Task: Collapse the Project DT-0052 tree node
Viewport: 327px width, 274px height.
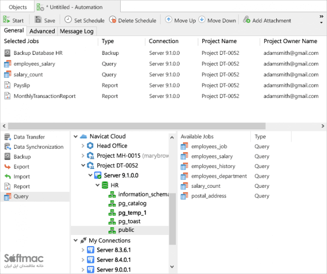Action: (x=83, y=165)
